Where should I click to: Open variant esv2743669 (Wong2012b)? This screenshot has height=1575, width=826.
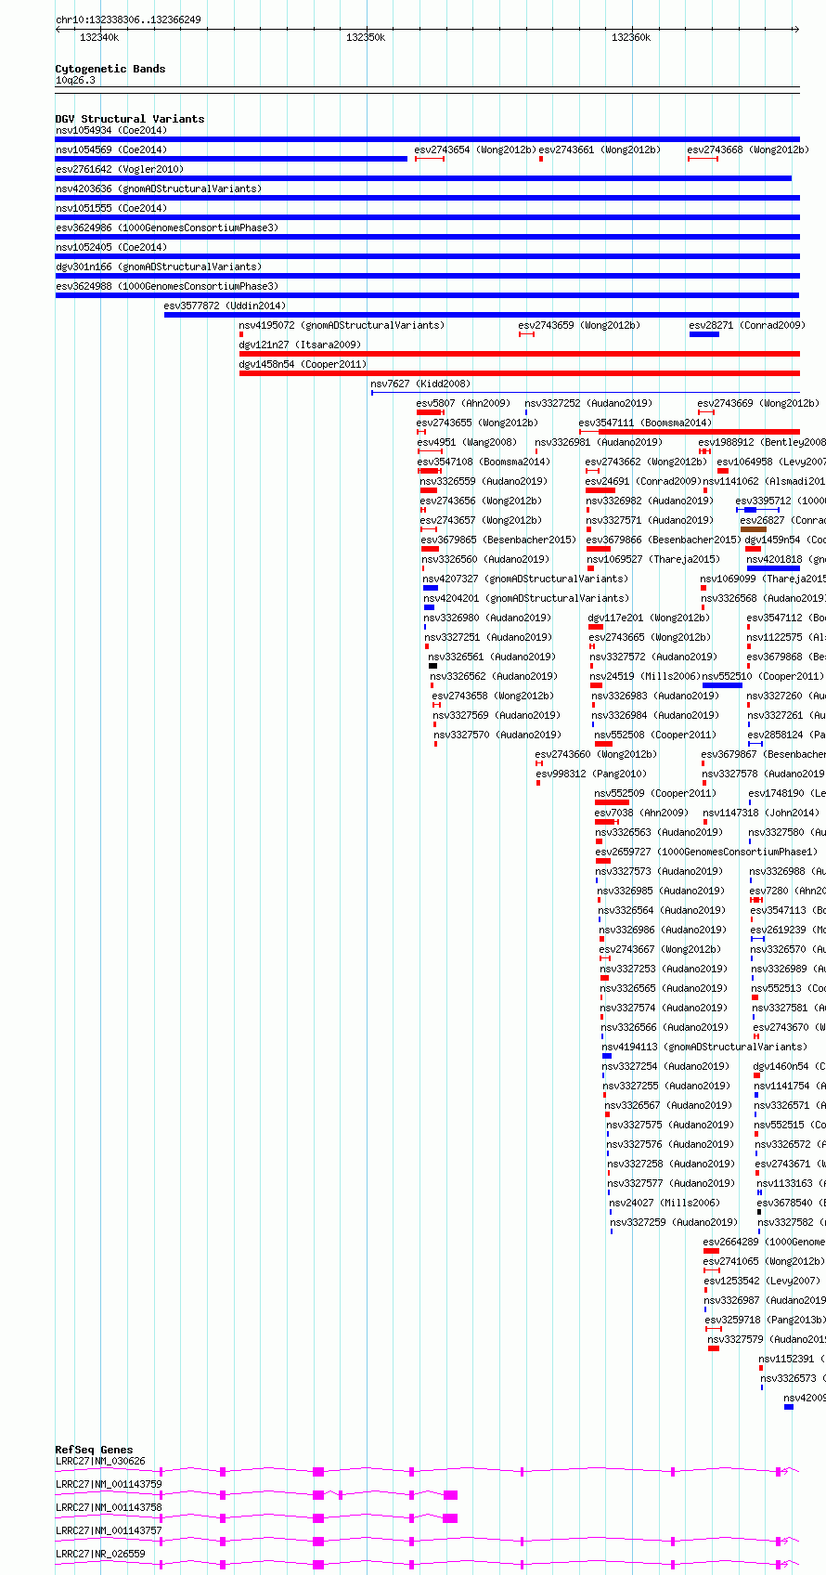pyautogui.click(x=758, y=403)
